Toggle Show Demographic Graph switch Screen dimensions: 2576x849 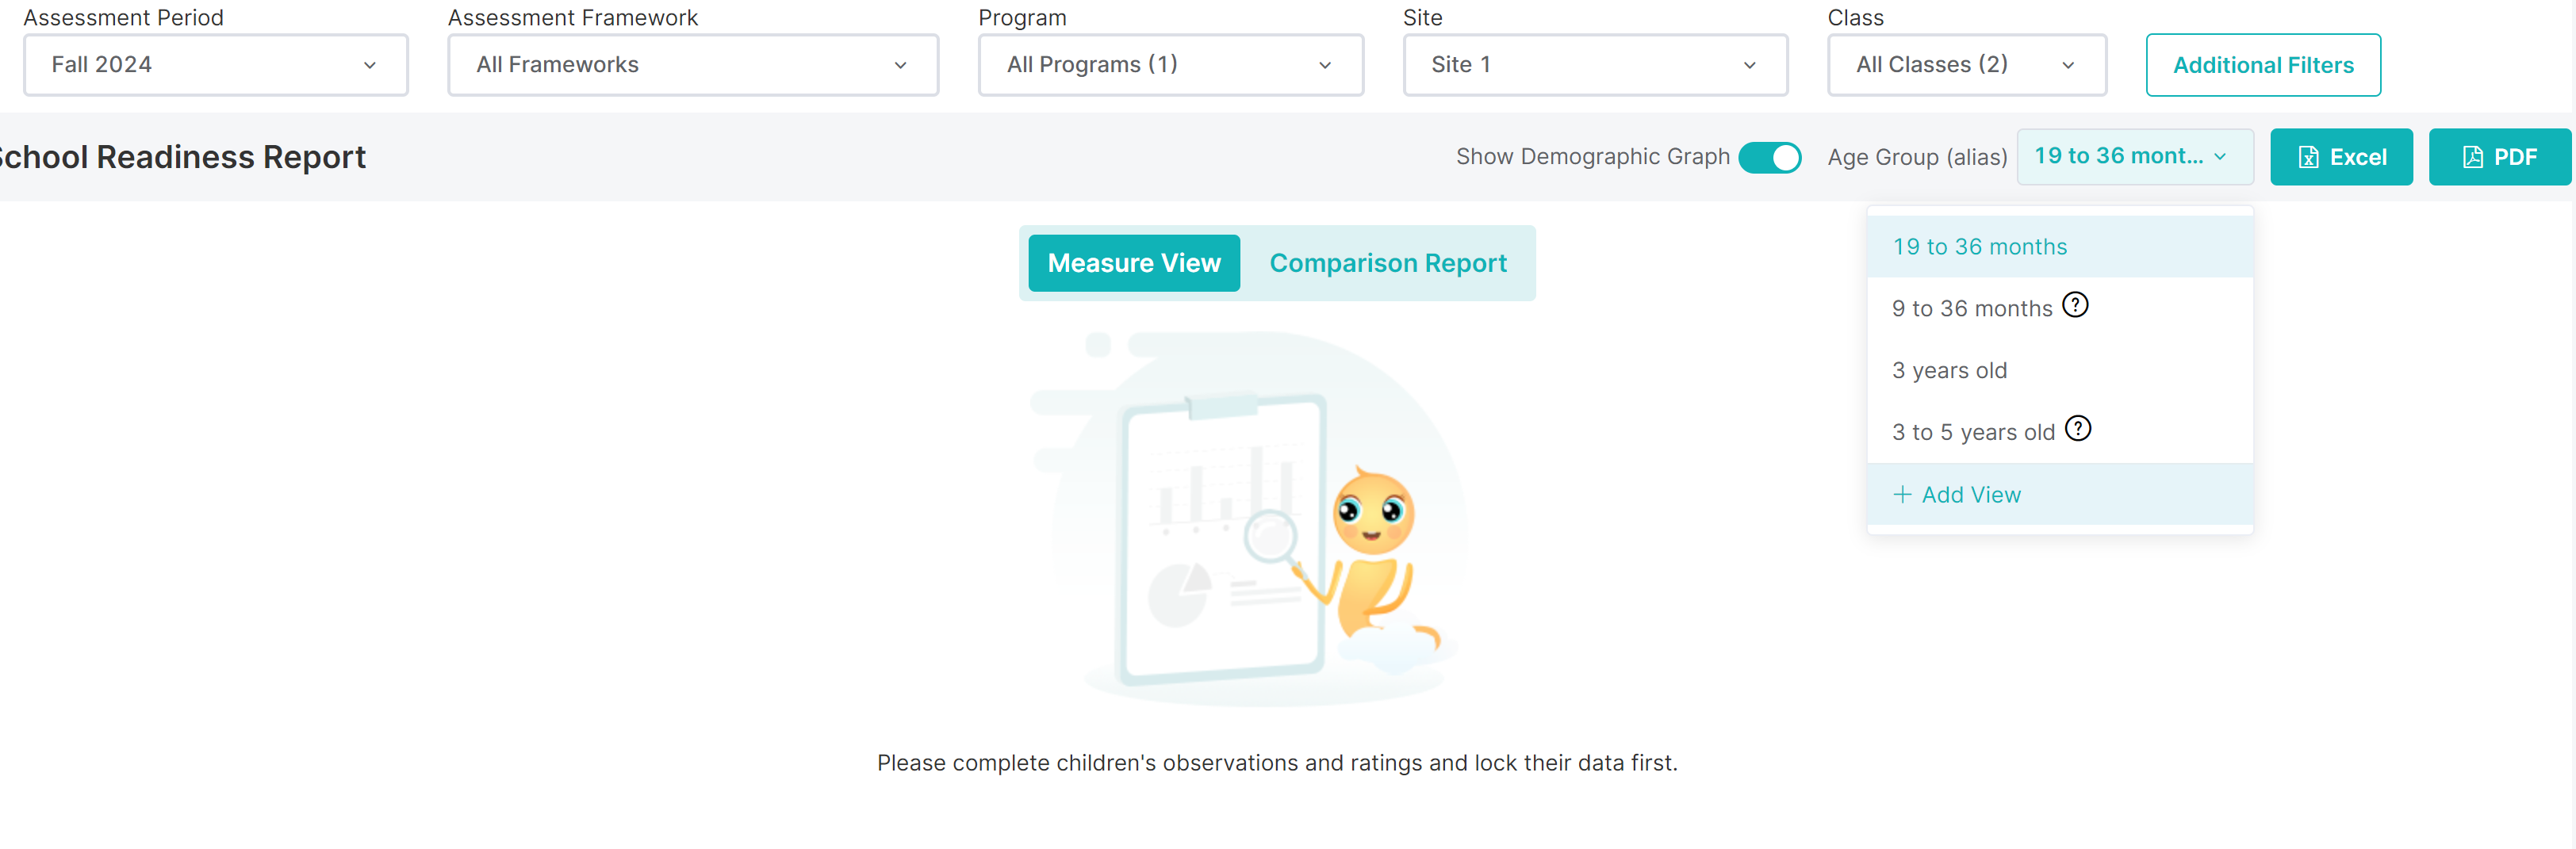(1769, 158)
